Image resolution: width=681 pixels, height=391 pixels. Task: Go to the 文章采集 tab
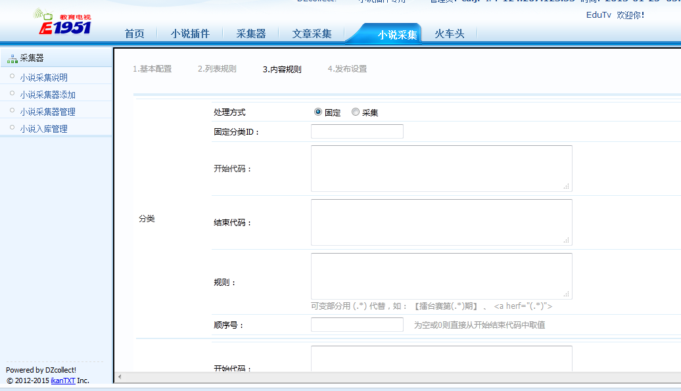tap(312, 34)
